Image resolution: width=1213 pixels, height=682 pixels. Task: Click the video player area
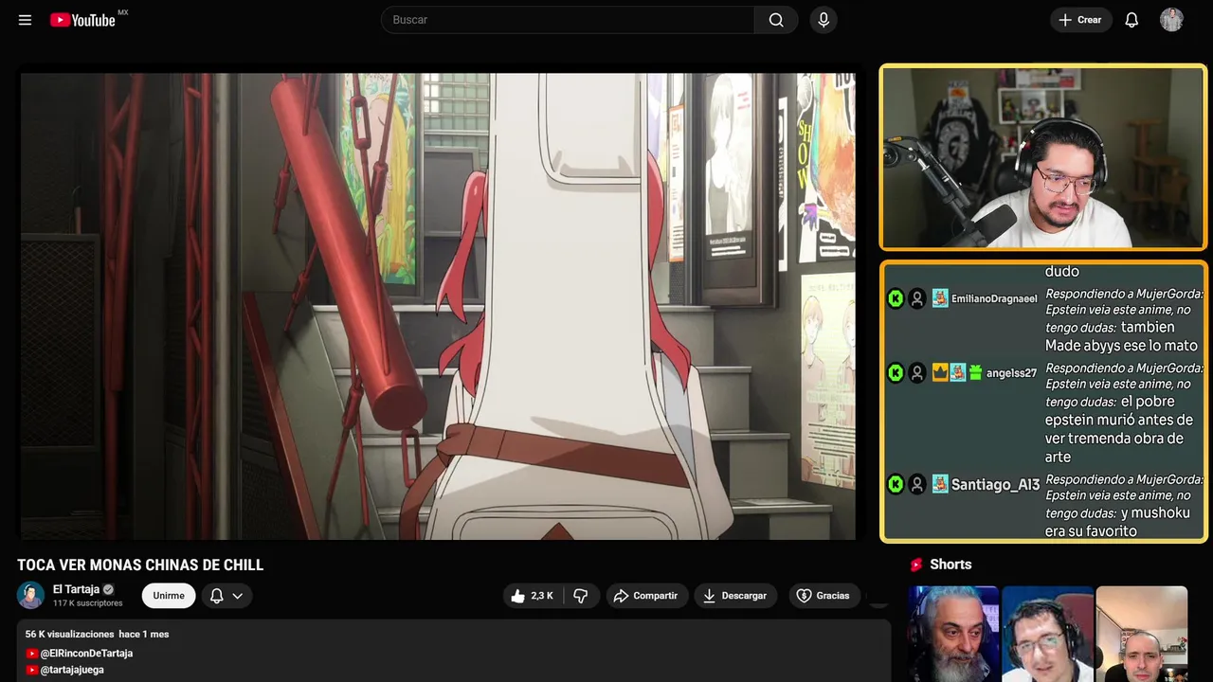coord(438,306)
